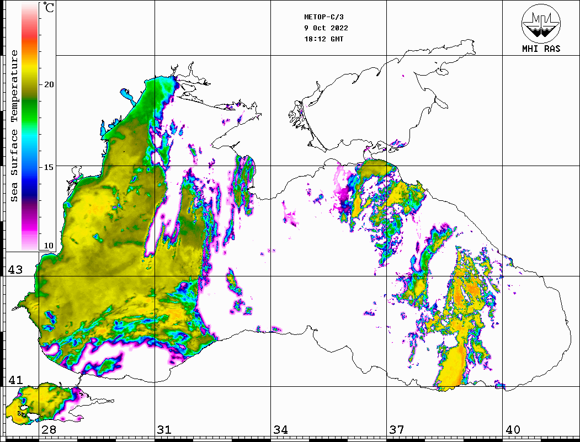Click the longitude label 31
The height and width of the screenshot is (442, 580).
pyautogui.click(x=164, y=430)
